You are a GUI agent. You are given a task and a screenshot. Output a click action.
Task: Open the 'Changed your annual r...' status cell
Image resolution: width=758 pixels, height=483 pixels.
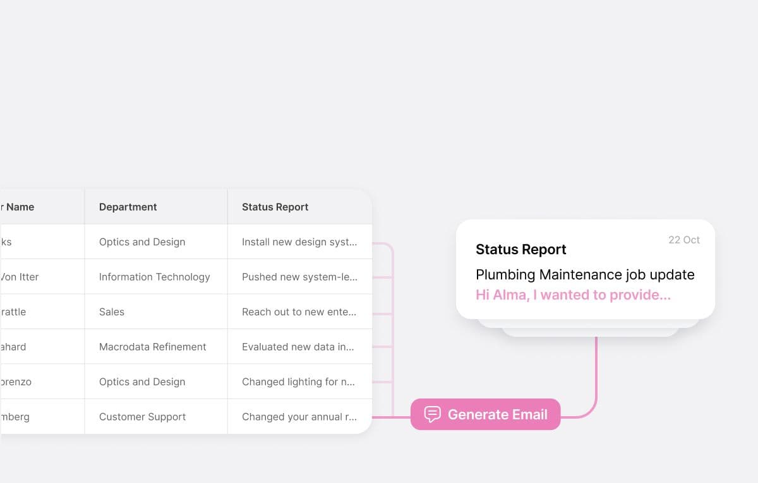299,417
